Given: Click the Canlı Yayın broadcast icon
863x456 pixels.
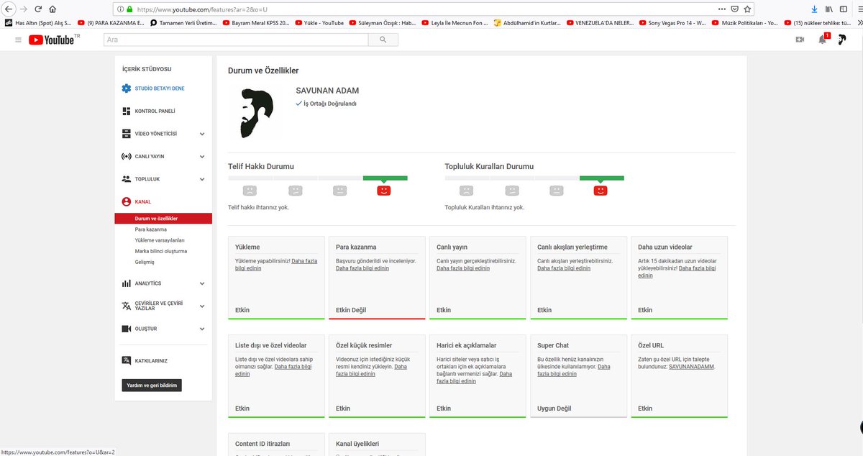Looking at the screenshot, I should pyautogui.click(x=127, y=156).
